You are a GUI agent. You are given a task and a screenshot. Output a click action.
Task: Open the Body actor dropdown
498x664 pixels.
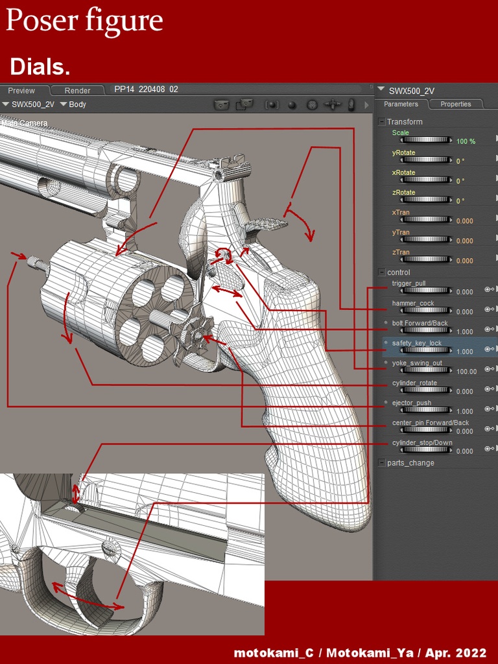tap(73, 104)
